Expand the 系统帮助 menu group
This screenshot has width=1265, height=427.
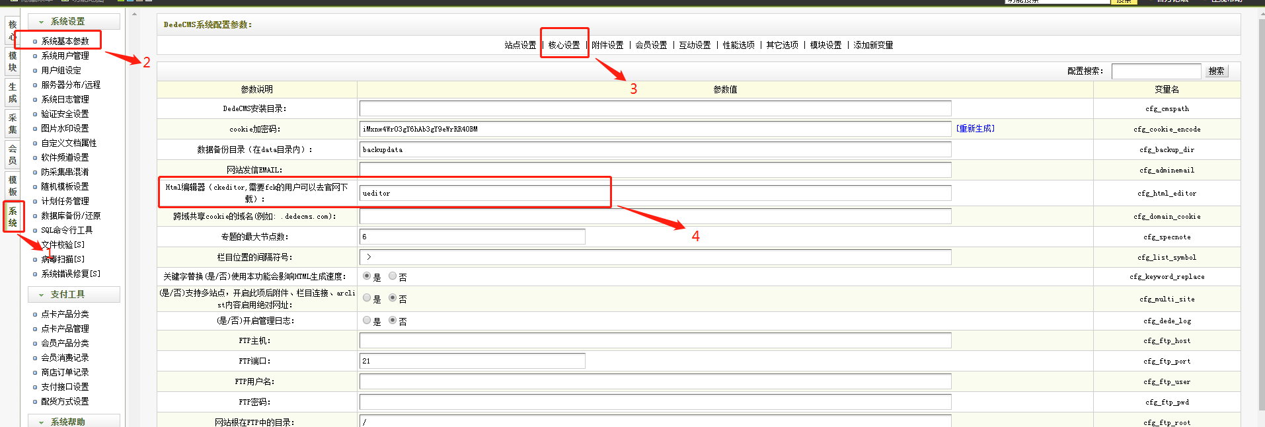coord(73,421)
